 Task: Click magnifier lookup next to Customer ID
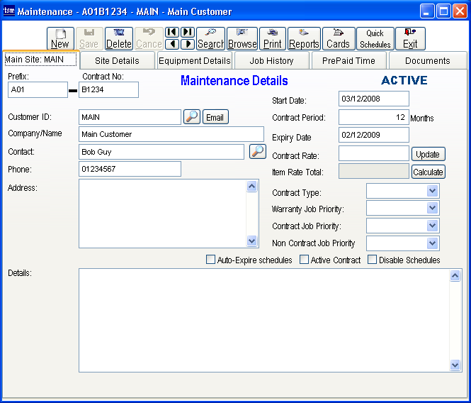click(191, 117)
